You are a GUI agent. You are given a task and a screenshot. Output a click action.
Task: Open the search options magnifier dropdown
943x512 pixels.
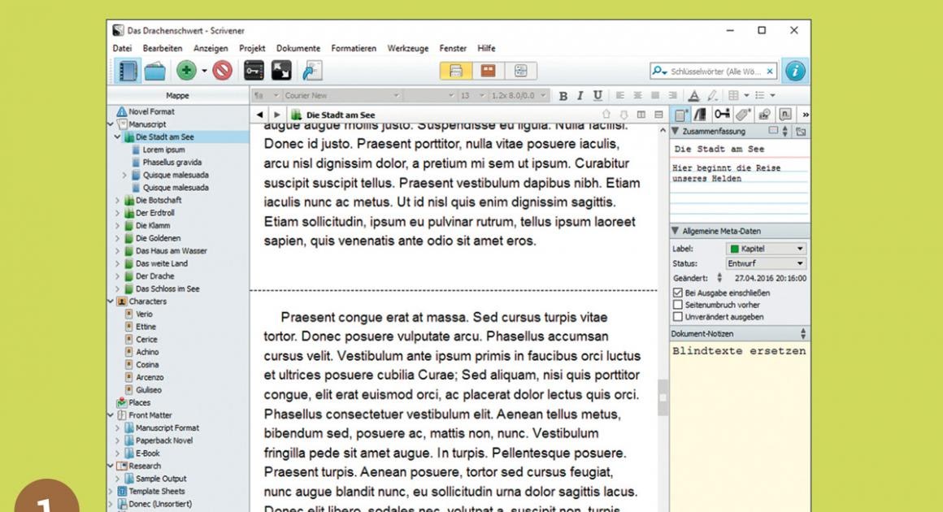660,71
